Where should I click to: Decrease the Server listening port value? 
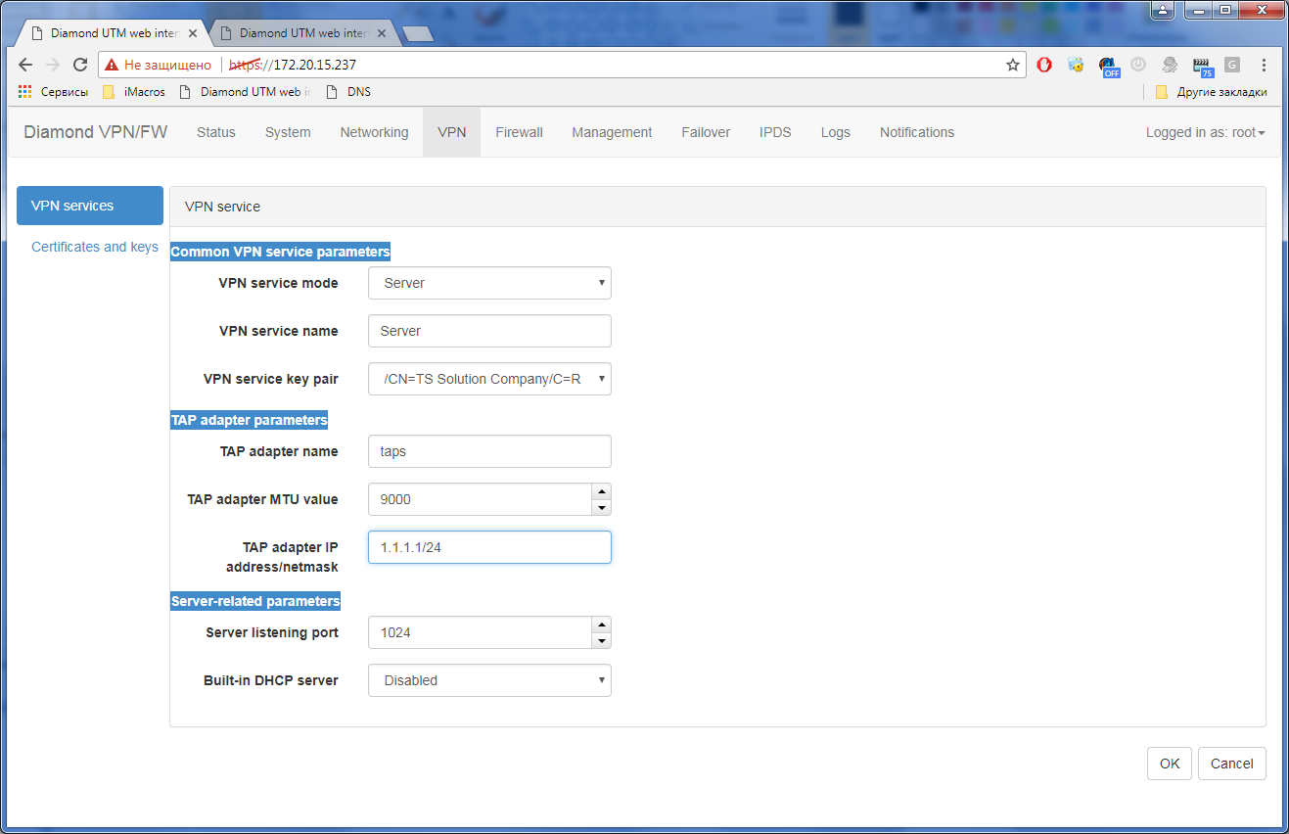click(602, 640)
